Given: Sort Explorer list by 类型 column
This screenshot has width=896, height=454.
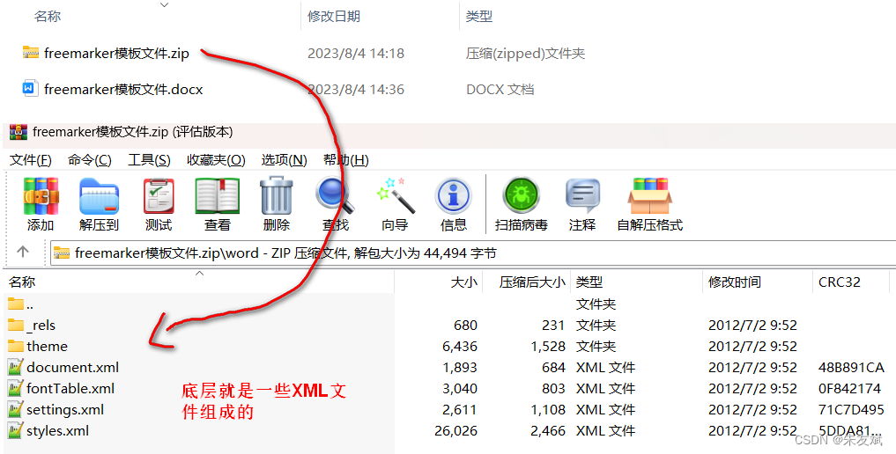Looking at the screenshot, I should point(479,17).
